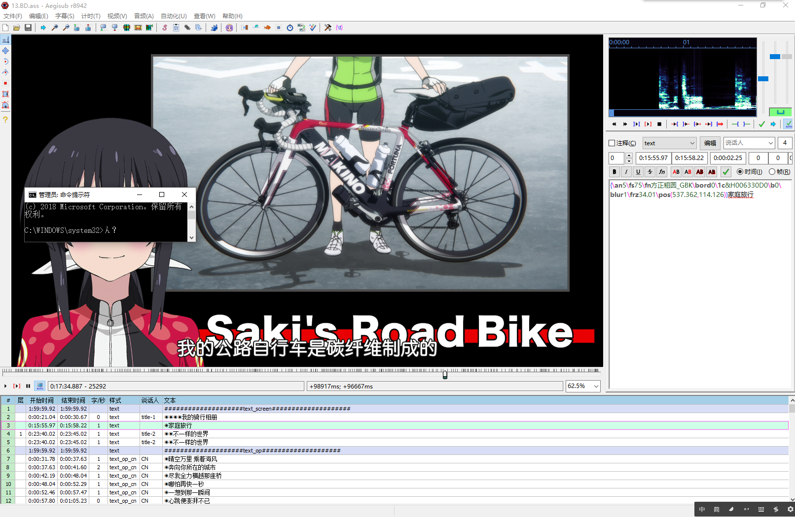Click the strikeout S button
Screen dimensions: 795x517
tap(650, 172)
